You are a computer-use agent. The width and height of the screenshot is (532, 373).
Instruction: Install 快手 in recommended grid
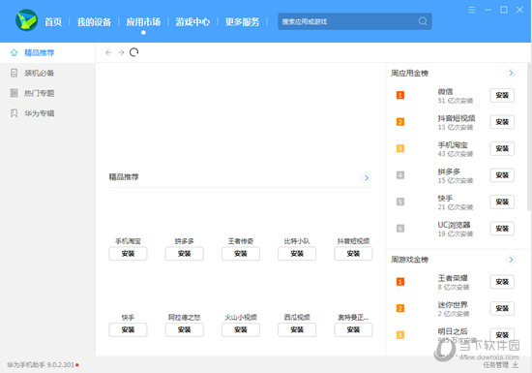pyautogui.click(x=128, y=329)
